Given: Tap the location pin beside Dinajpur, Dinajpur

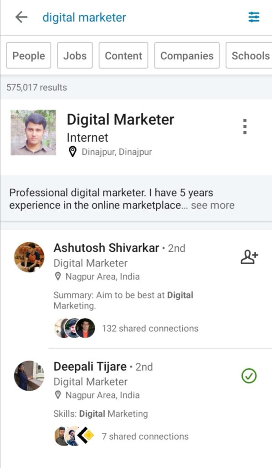Looking at the screenshot, I should click(x=73, y=151).
